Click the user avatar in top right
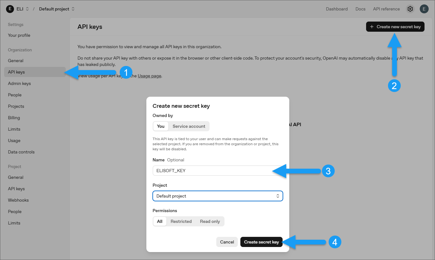Viewport: 435px width, 260px height. click(x=424, y=9)
